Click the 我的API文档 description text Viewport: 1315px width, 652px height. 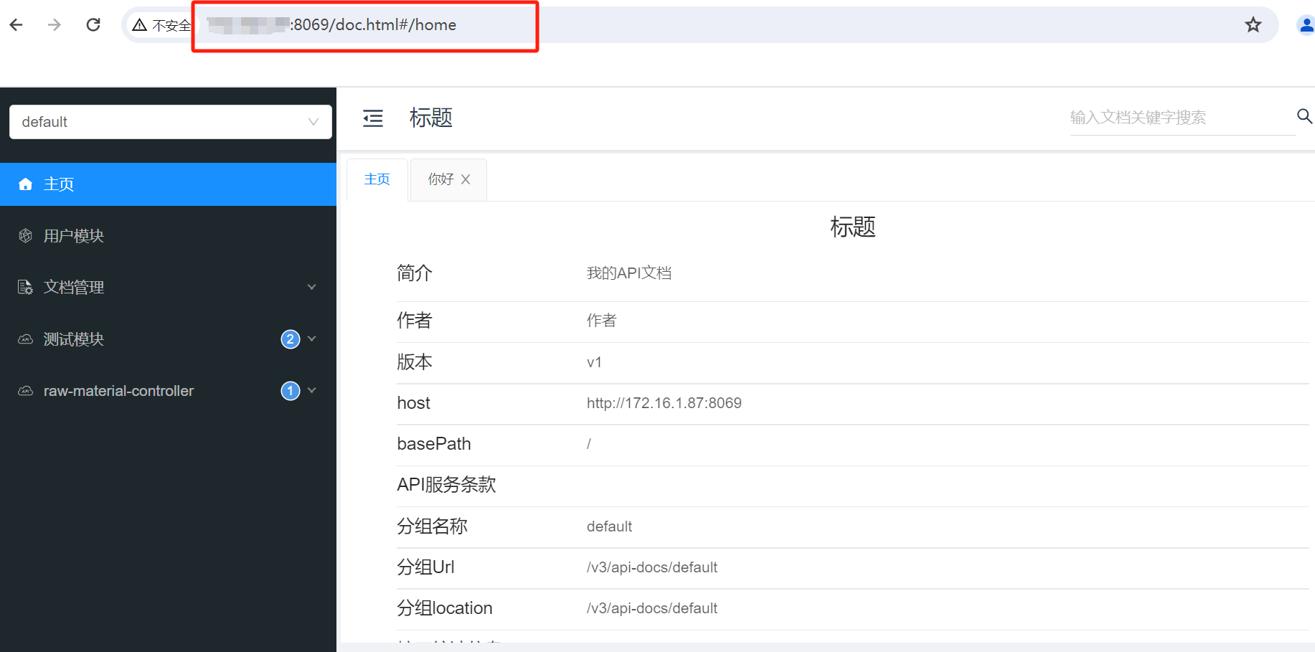coord(629,273)
